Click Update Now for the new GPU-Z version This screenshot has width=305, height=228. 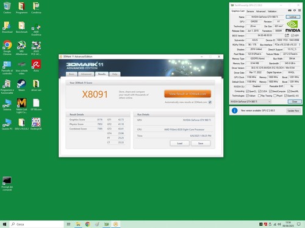[x=293, y=111]
